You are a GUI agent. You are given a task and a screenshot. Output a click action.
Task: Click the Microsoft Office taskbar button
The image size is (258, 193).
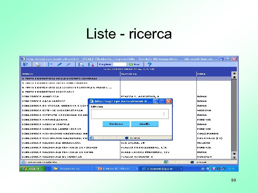117,169
